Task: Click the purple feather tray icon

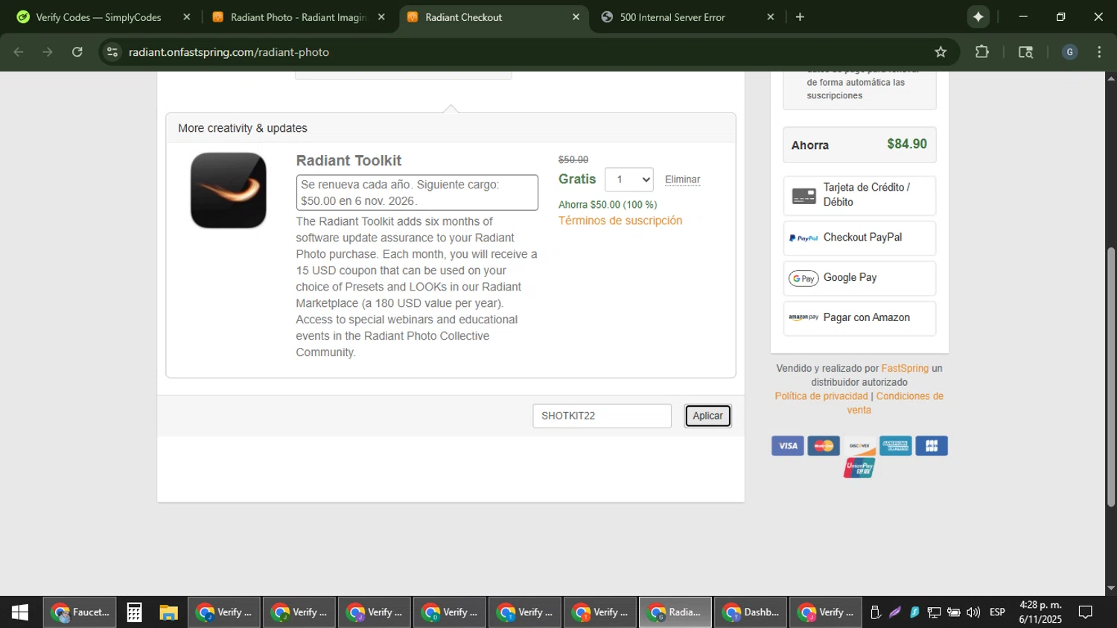Action: 895,612
